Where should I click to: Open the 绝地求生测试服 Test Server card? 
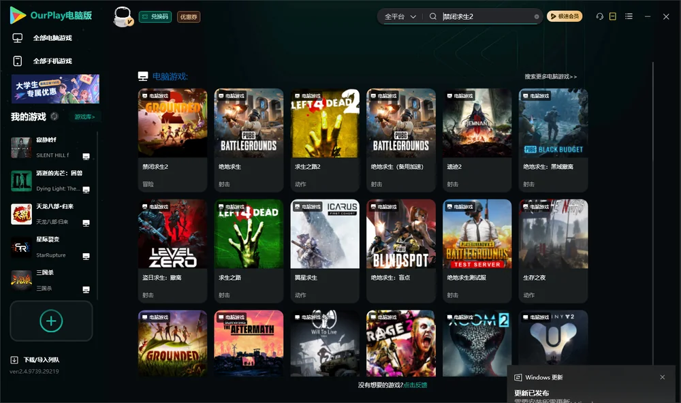click(477, 251)
